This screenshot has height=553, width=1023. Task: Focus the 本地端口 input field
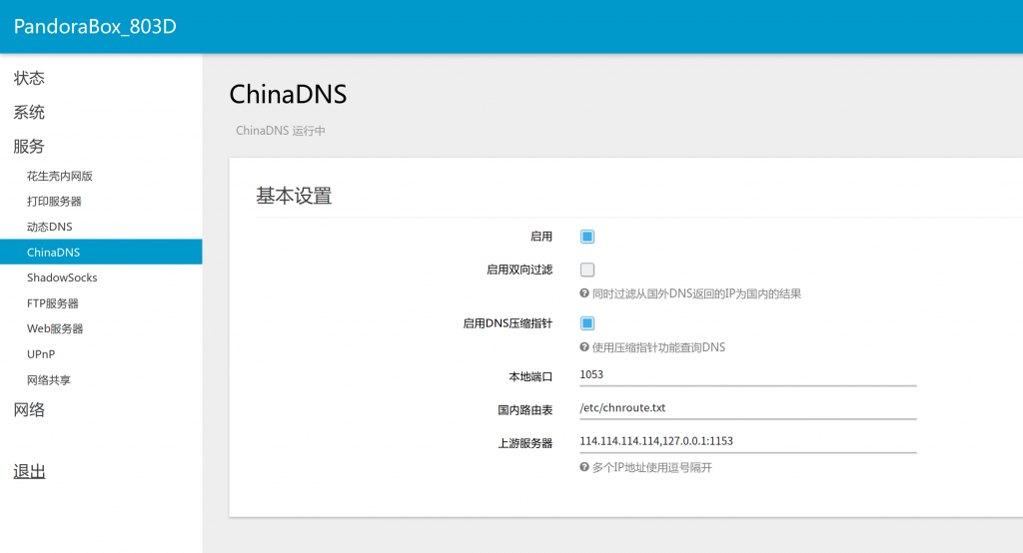pyautogui.click(x=747, y=375)
